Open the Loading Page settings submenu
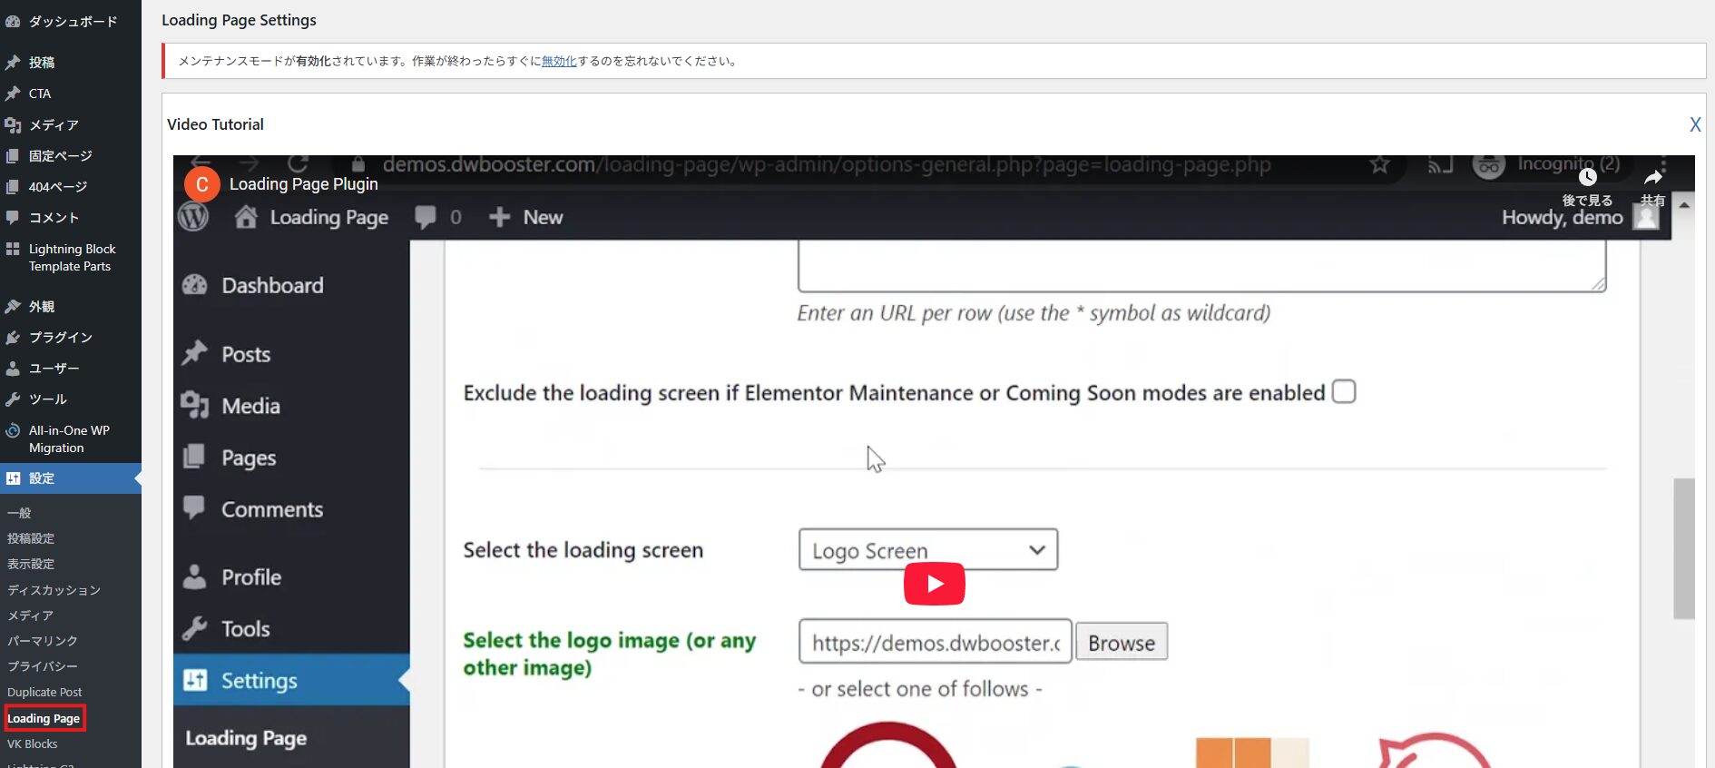The image size is (1715, 768). click(44, 718)
